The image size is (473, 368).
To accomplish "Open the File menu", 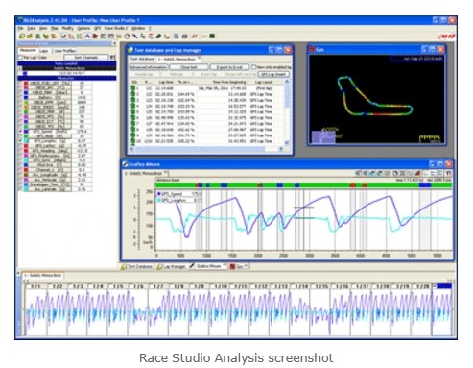I will [x=21, y=28].
